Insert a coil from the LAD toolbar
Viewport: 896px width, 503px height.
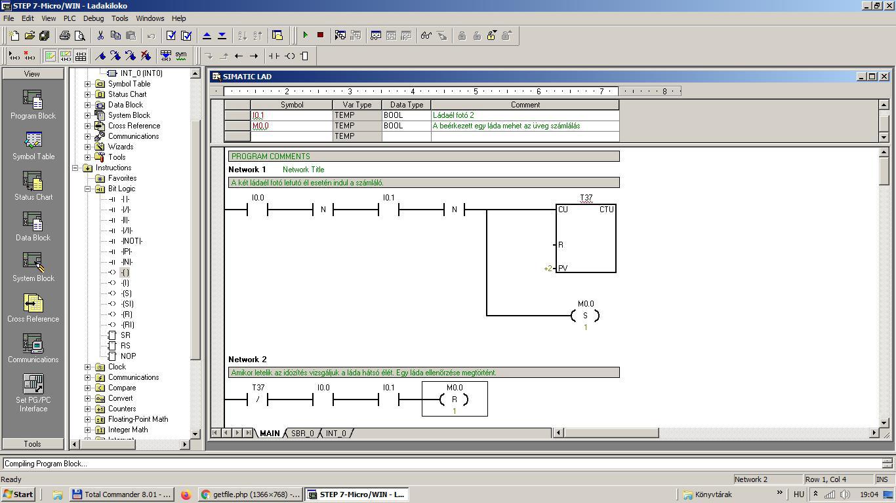289,56
